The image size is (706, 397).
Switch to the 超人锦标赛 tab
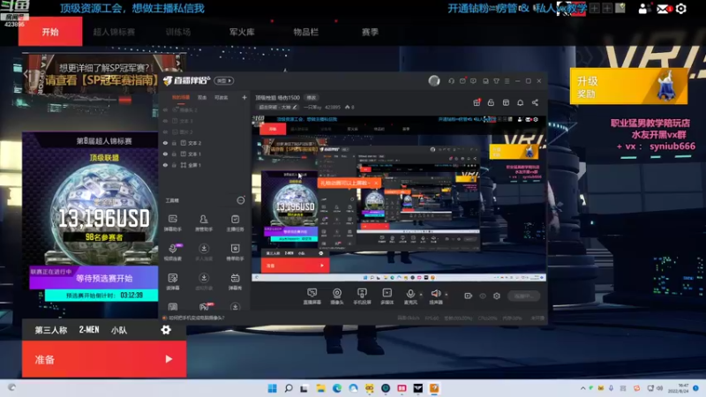click(x=114, y=32)
